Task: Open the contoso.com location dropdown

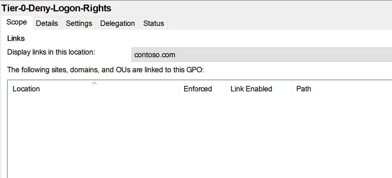Action: click(x=261, y=55)
